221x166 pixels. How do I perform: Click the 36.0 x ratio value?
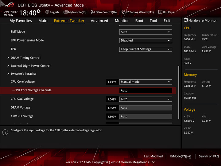point(187,63)
